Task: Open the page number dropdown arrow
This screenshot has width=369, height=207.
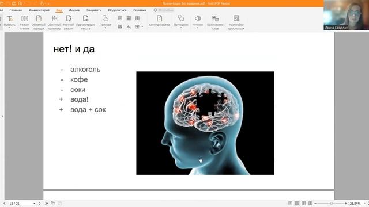Action: coord(34,204)
